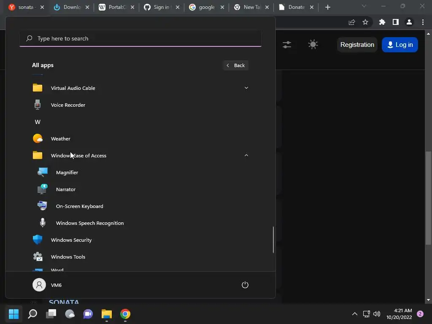Click the blue Log in button
Viewport: 432px width, 324px height.
(x=400, y=45)
